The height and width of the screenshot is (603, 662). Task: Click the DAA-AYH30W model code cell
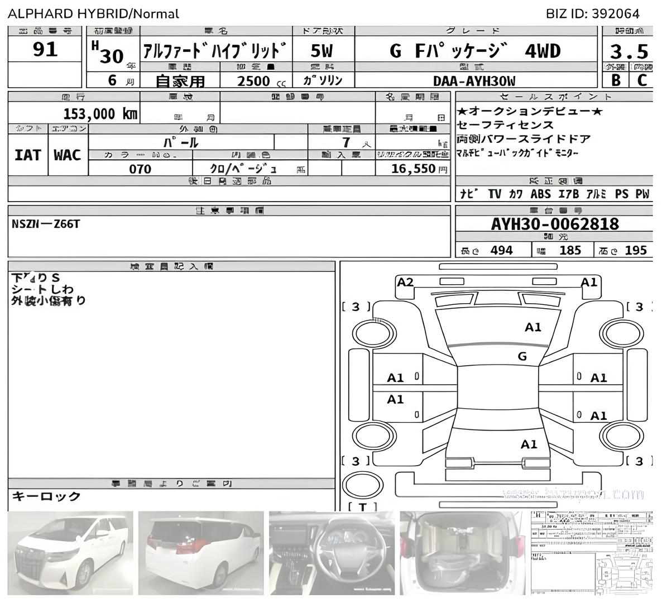click(474, 81)
